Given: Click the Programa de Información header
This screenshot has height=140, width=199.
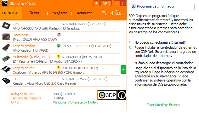Looking at the screenshot, I should point(156,6).
